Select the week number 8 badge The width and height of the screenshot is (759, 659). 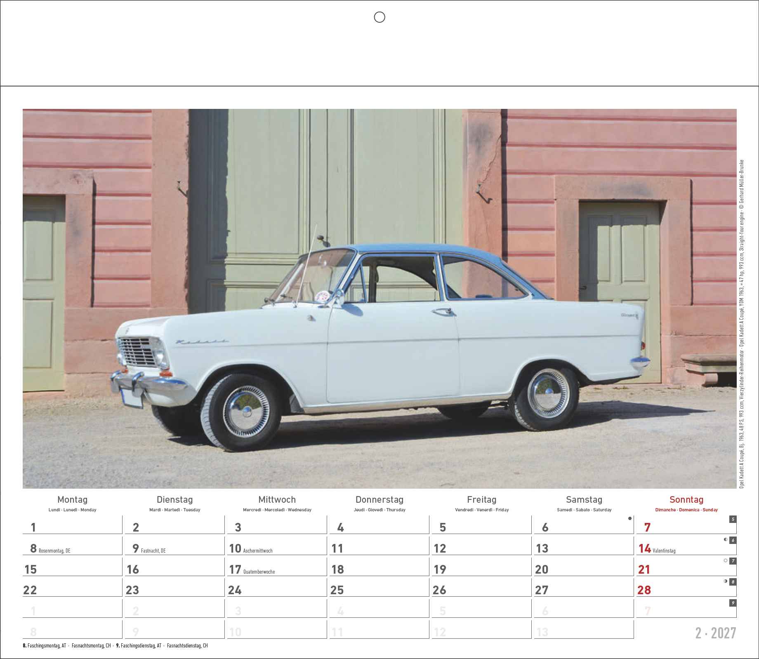click(x=733, y=582)
